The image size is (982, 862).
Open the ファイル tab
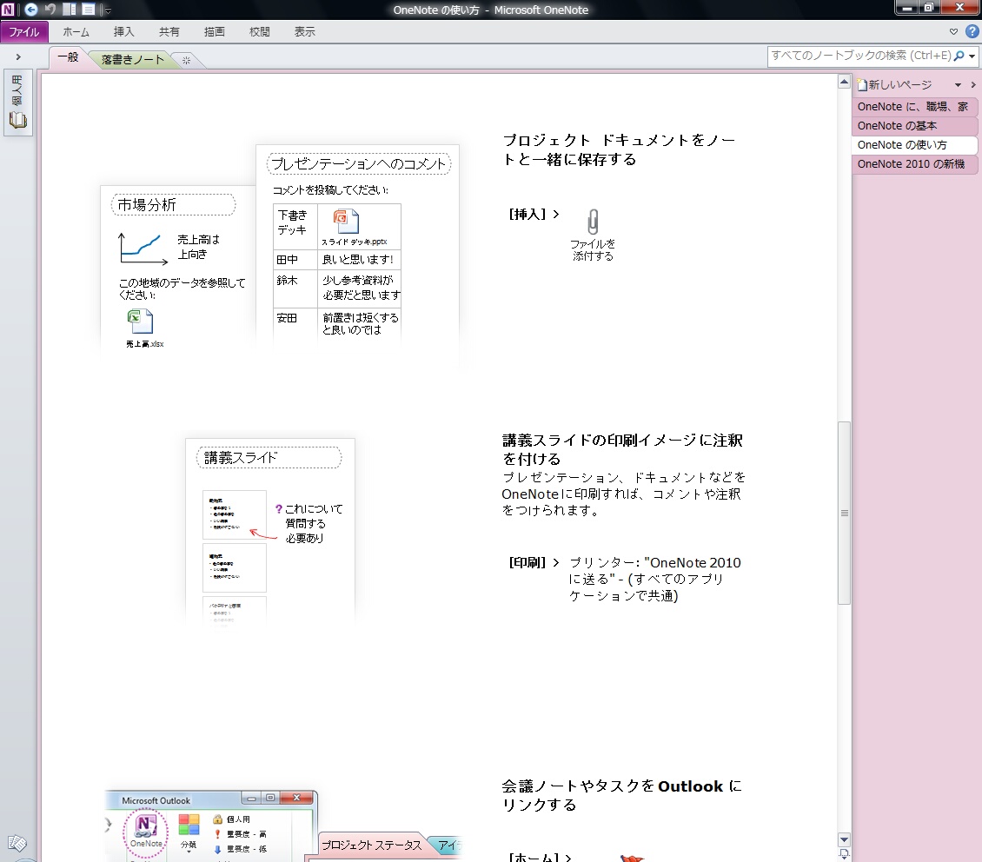(x=23, y=32)
